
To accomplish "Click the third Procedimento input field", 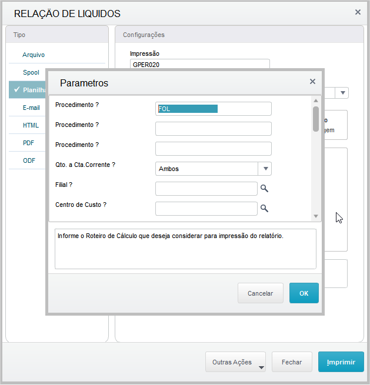I will coord(214,149).
